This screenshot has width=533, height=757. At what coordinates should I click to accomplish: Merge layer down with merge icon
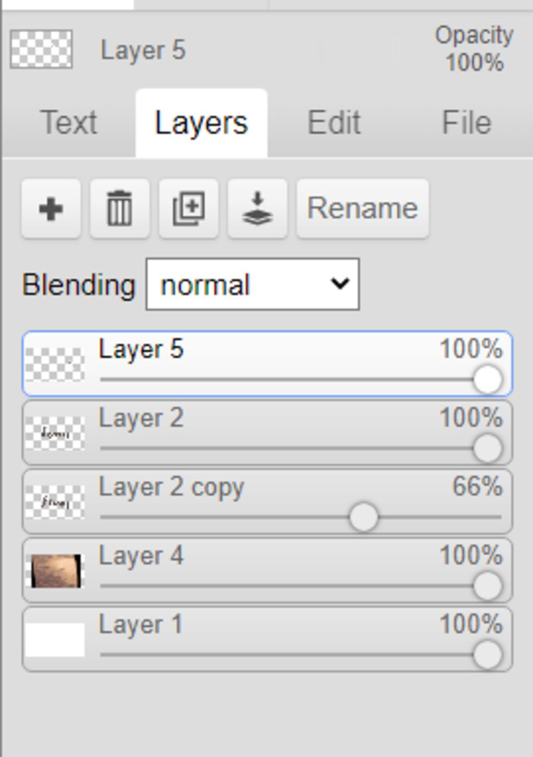[258, 209]
